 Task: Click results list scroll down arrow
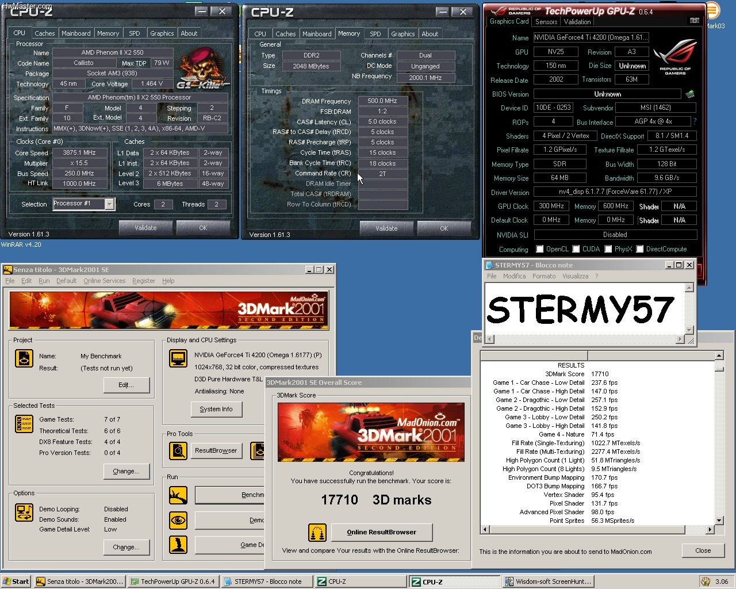click(x=719, y=521)
